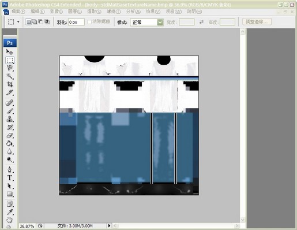Click the height (高度) input field
This screenshot has height=230, width=297.
coord(227,22)
